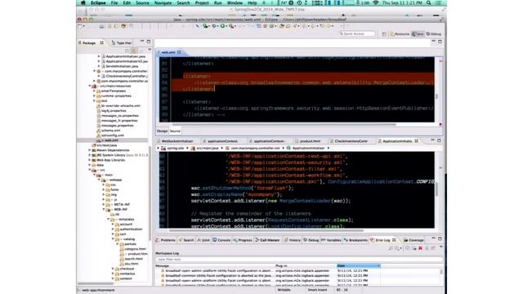Click the Java editor horizontal scrollbar
523x294 pixels.
266,230
